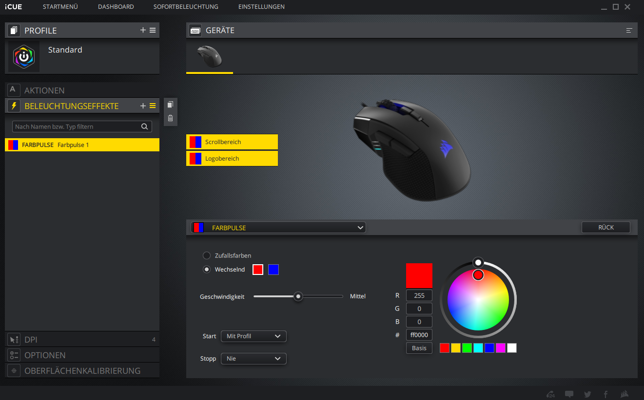This screenshot has height=400, width=644.
Task: Copy the selected lighting effect
Action: click(x=170, y=105)
